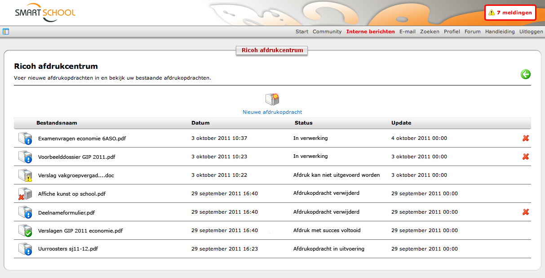545x278 pixels.
Task: Click the date 3 oktober 2011 10:22
Action: point(219,175)
